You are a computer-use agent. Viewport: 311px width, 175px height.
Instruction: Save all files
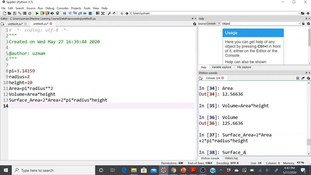point(19,13)
